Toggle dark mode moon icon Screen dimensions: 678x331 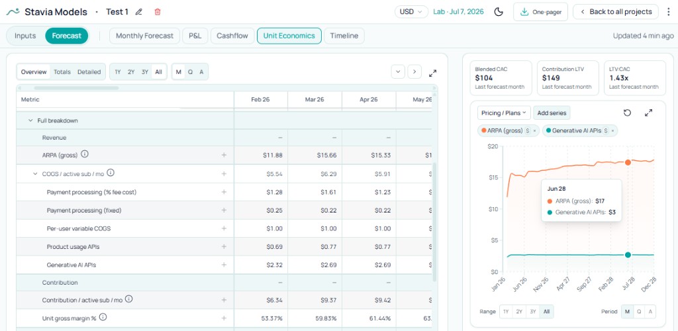pyautogui.click(x=499, y=12)
